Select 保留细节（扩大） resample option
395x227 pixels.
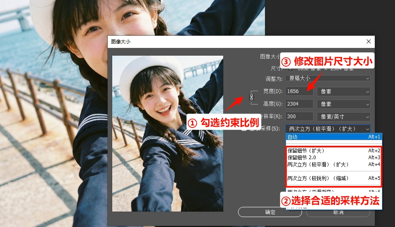(x=334, y=151)
